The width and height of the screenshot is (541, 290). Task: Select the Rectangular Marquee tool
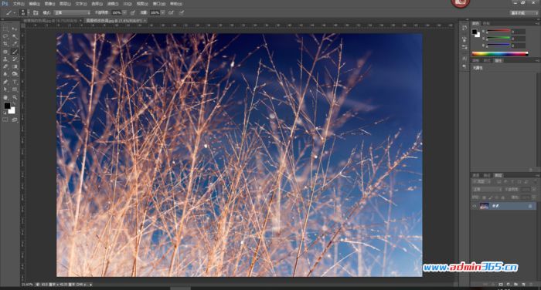click(5, 29)
